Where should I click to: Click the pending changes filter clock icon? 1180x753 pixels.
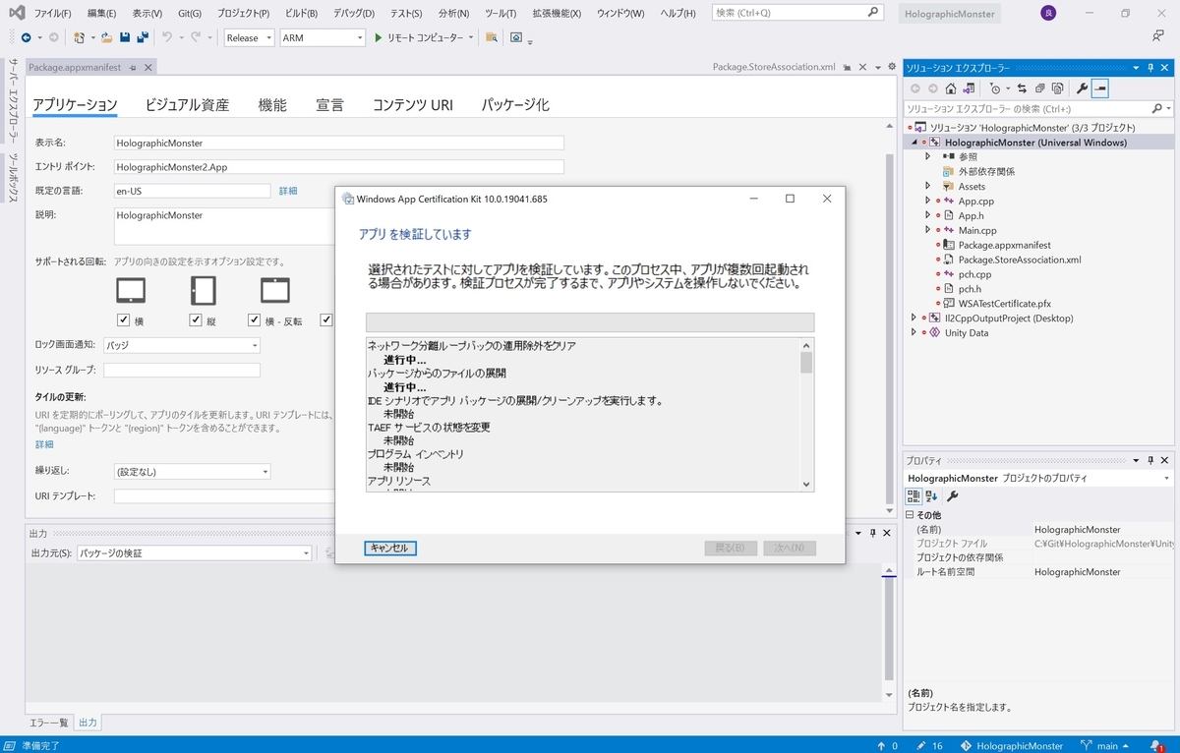tap(995, 88)
